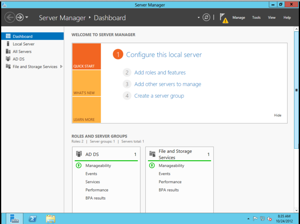Click the forward navigation arrow
This screenshot has width=300, height=224.
[20, 17]
